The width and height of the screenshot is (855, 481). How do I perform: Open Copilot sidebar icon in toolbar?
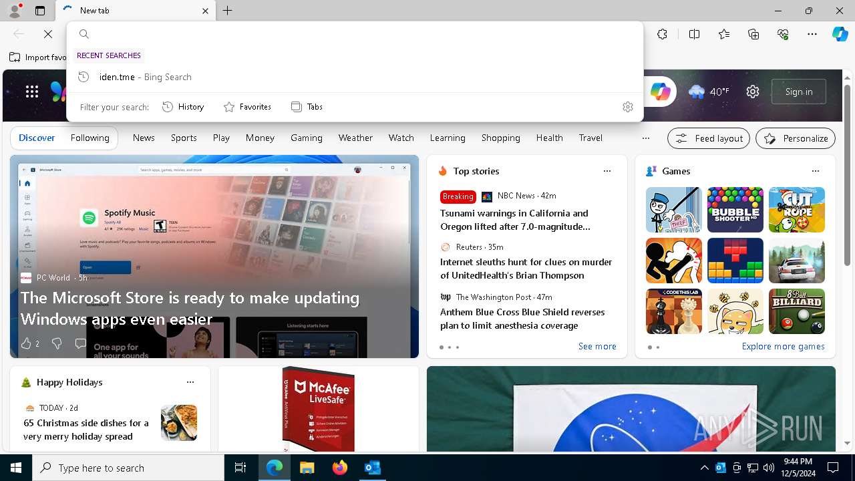(840, 34)
